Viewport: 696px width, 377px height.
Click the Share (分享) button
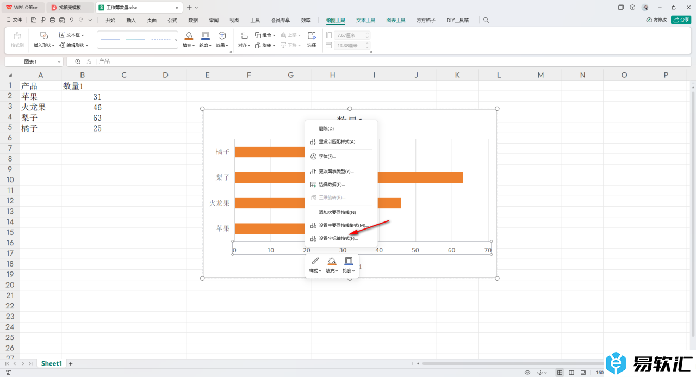[x=681, y=20]
